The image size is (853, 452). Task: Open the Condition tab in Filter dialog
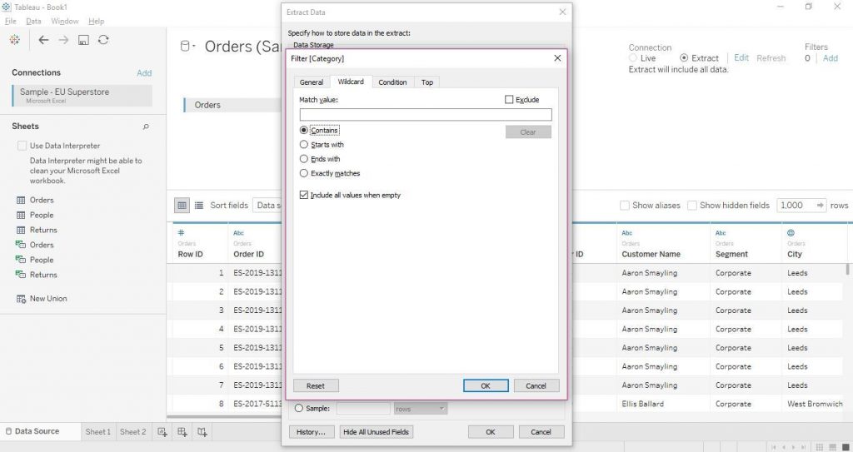[x=393, y=82]
